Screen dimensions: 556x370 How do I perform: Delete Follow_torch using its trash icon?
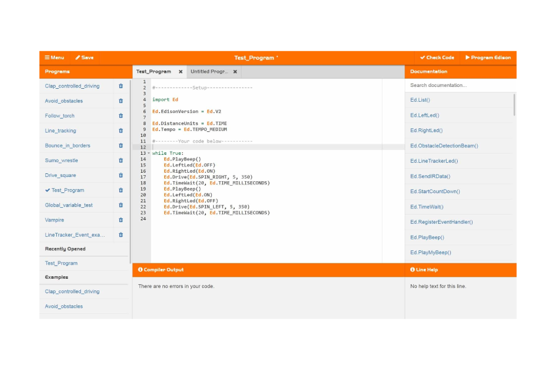[120, 116]
